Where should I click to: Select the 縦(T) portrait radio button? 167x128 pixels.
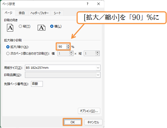coord(20,26)
